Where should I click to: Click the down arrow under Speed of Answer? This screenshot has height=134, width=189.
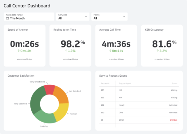click(x=19, y=51)
